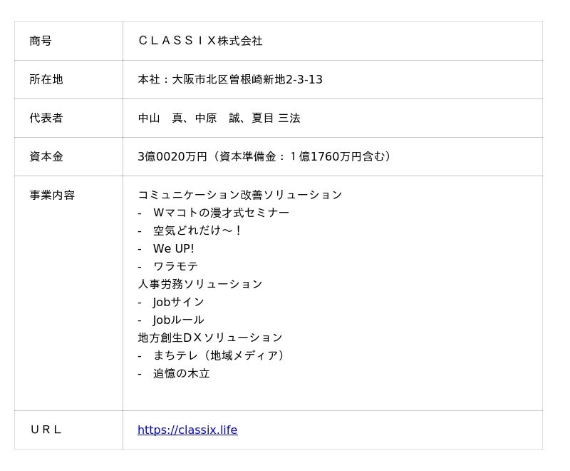Image resolution: width=570 pixels, height=471 pixels.
Task: Click the We UP! list item
Action: pyautogui.click(x=173, y=248)
